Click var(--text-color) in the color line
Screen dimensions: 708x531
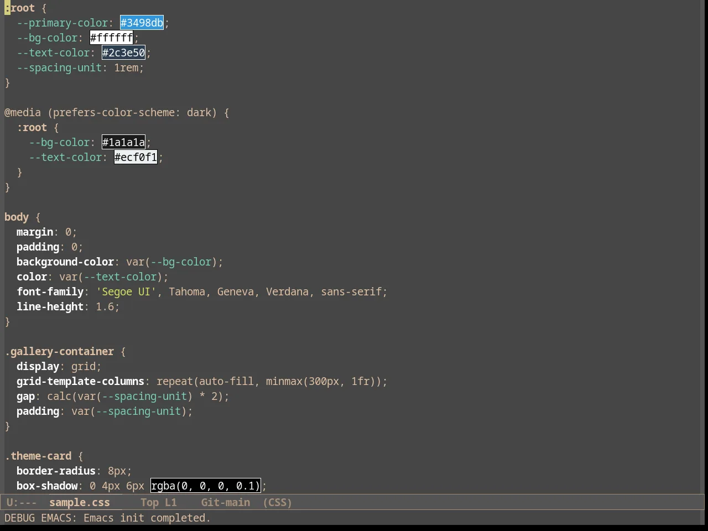pos(111,277)
